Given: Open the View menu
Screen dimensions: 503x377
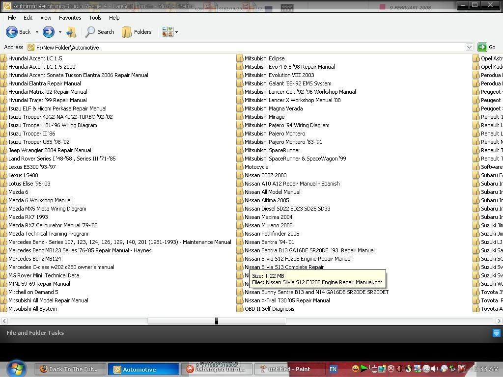Looking at the screenshot, I should tap(46, 18).
